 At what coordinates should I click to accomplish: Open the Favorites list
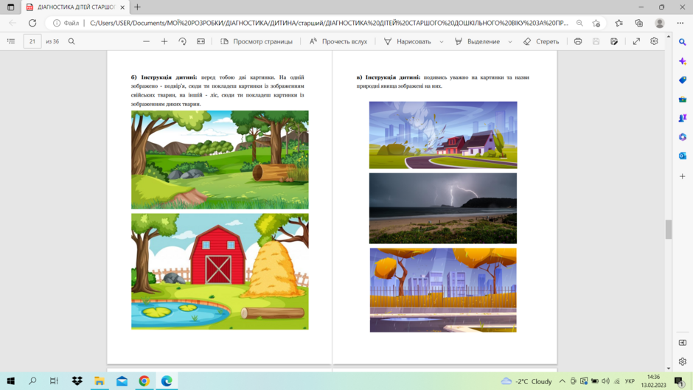coord(619,23)
